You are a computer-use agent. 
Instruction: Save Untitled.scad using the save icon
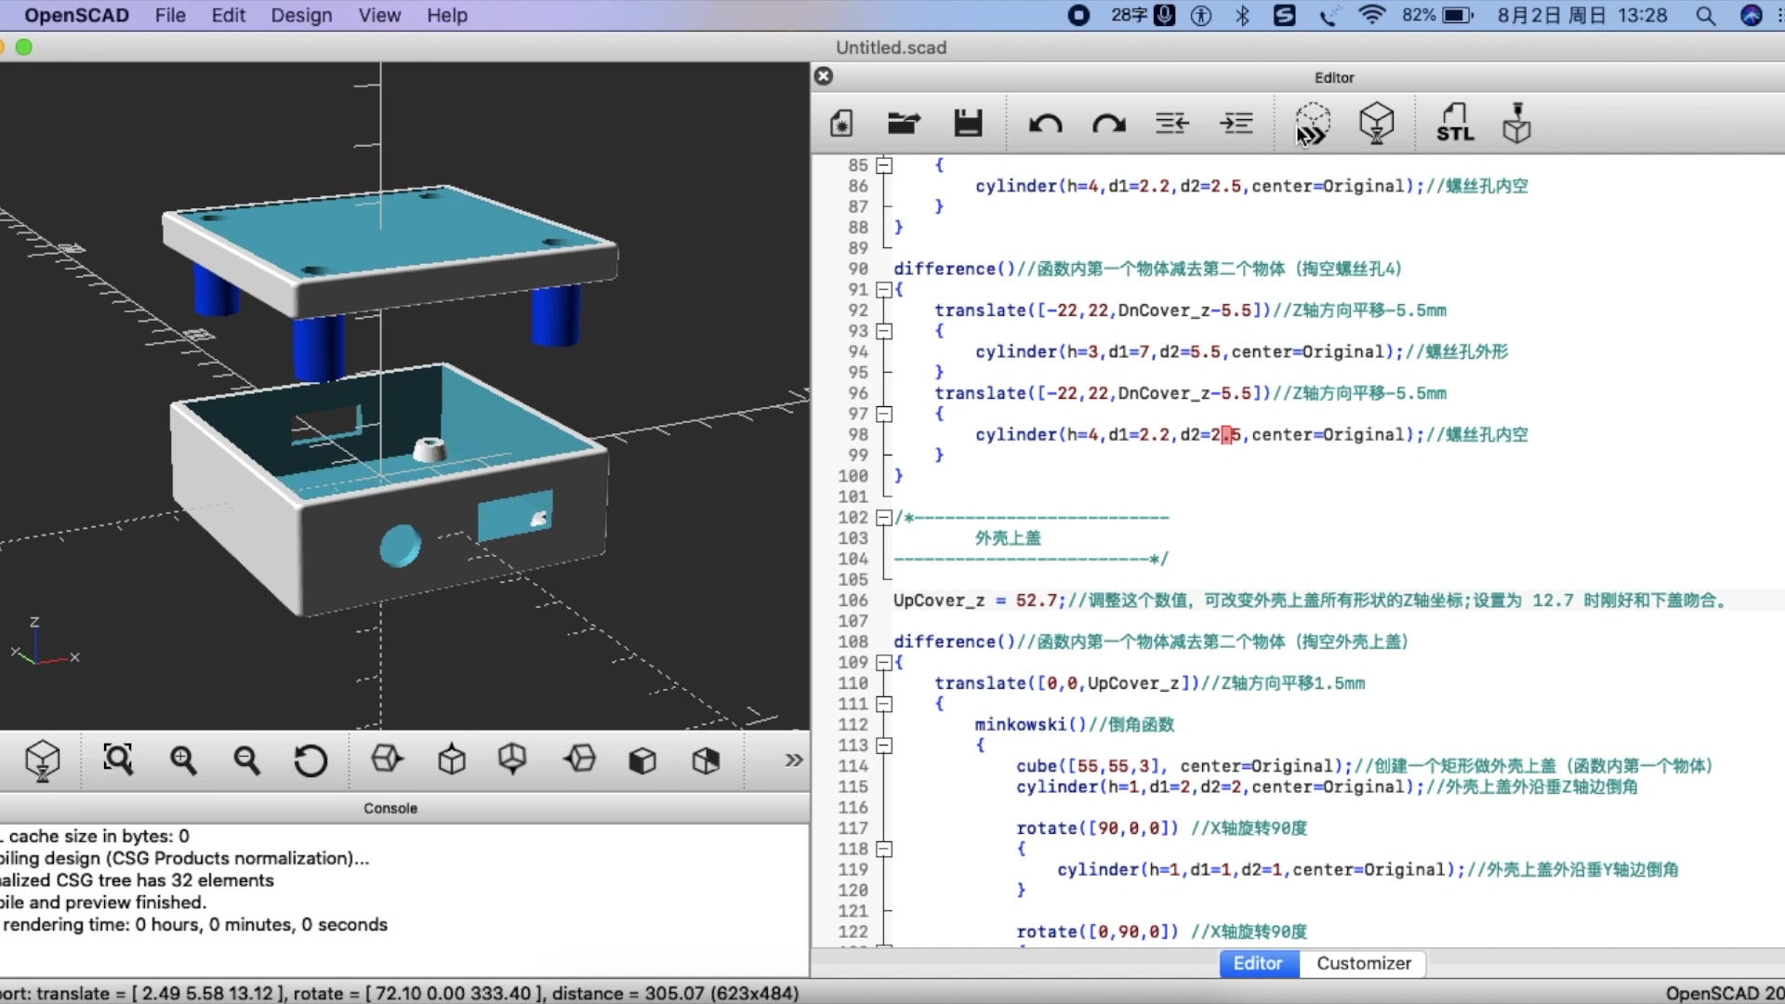968,123
